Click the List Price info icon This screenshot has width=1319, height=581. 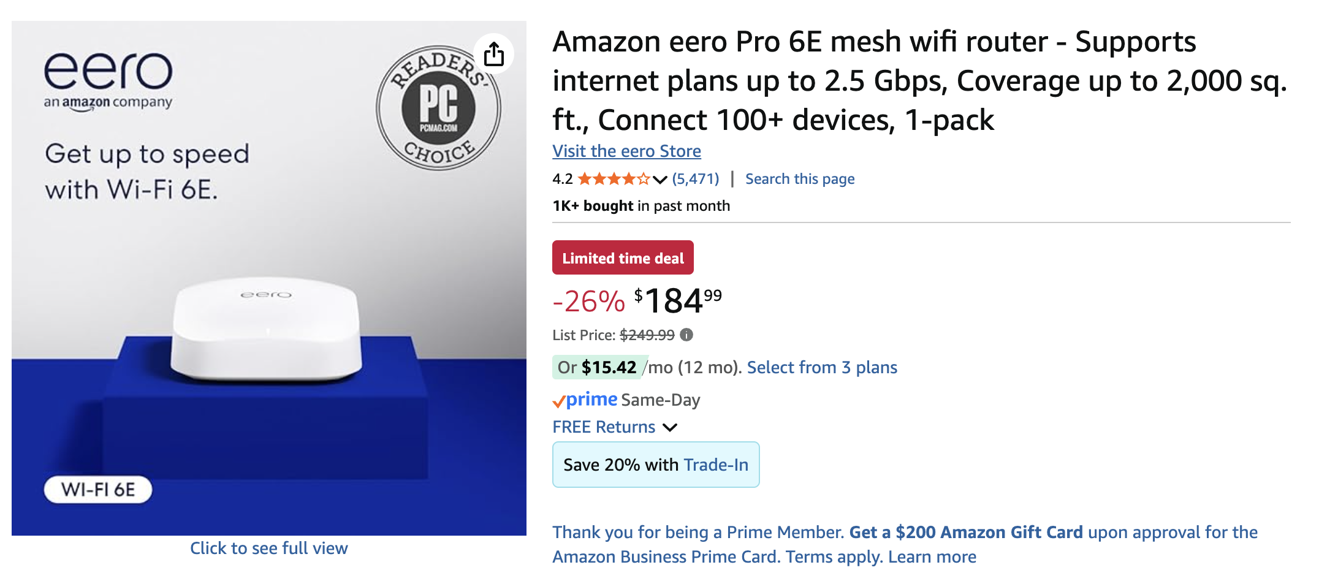click(686, 335)
